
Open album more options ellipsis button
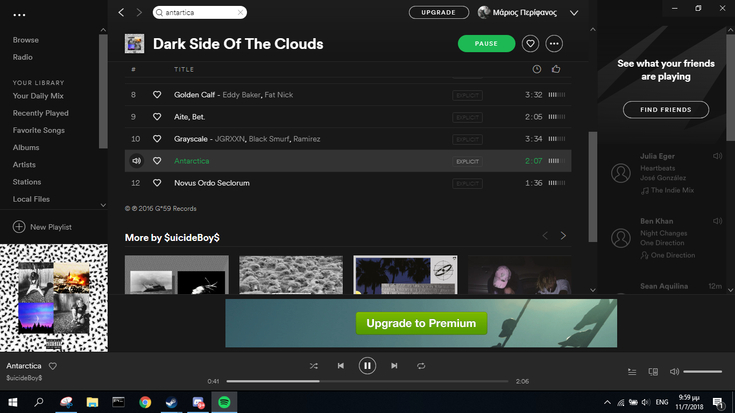[x=554, y=44]
